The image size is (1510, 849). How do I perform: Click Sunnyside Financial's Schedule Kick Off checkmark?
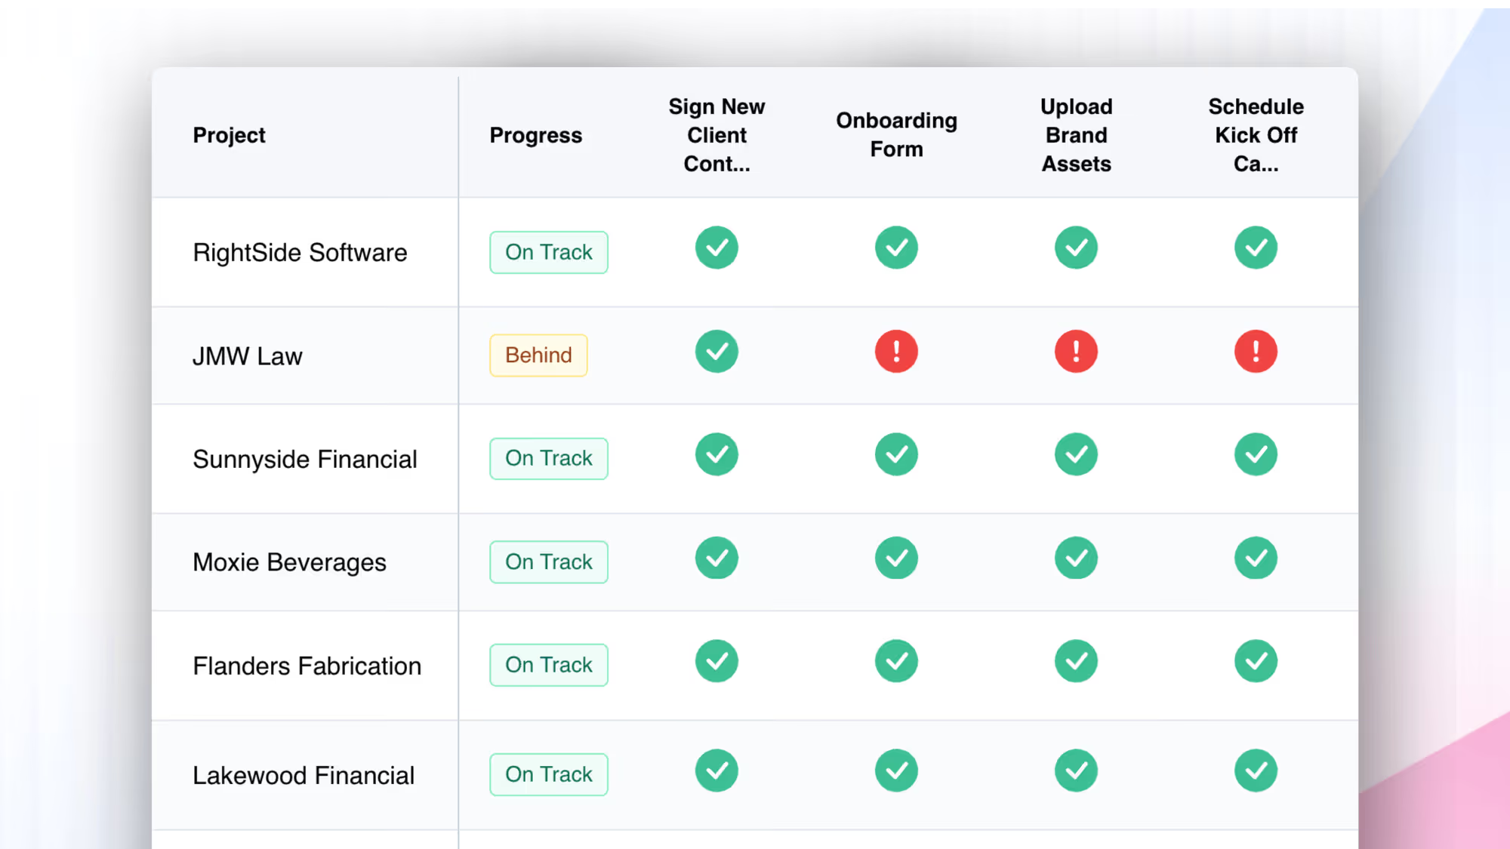pyautogui.click(x=1256, y=454)
